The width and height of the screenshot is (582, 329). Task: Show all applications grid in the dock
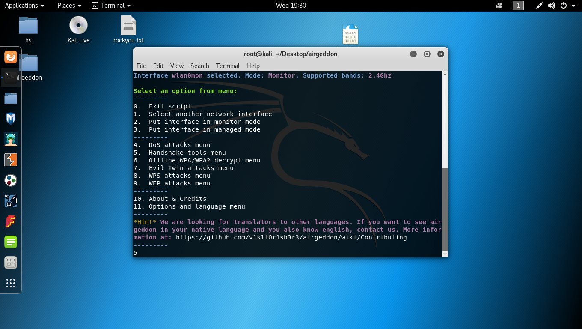[11, 283]
